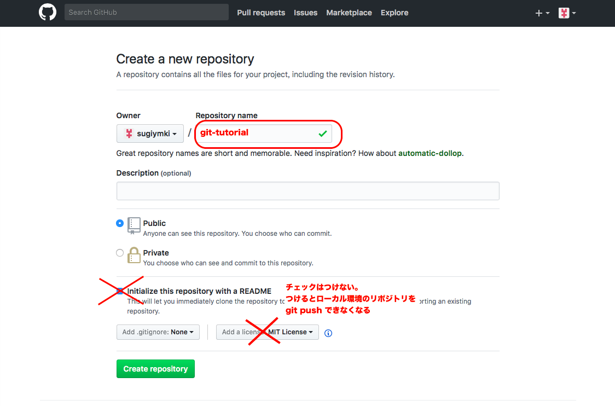Click the GitHub Octocat logo
This screenshot has height=406, width=615.
(48, 12)
